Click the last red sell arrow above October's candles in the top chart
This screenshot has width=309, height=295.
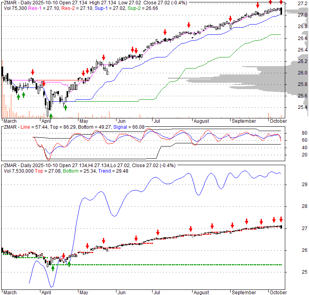click(280, 3)
